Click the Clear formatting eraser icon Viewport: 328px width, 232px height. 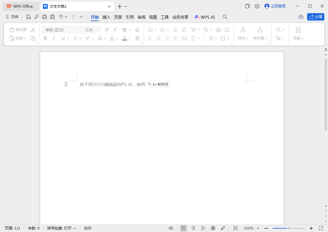[x=137, y=30]
